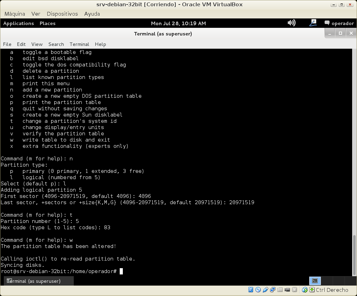Open the VirtualBox Dispositivos menu
The image size is (357, 296).
click(62, 14)
